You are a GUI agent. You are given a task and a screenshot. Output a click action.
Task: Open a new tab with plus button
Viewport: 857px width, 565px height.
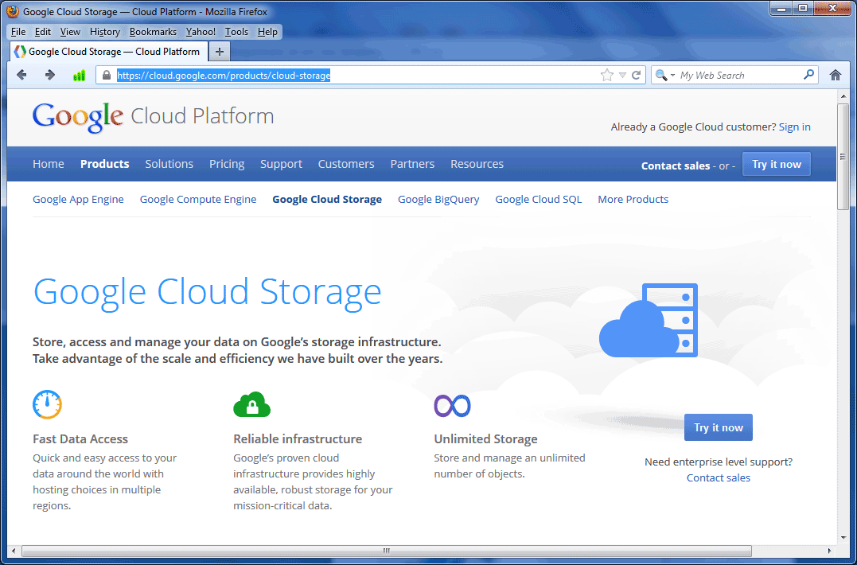pos(219,52)
